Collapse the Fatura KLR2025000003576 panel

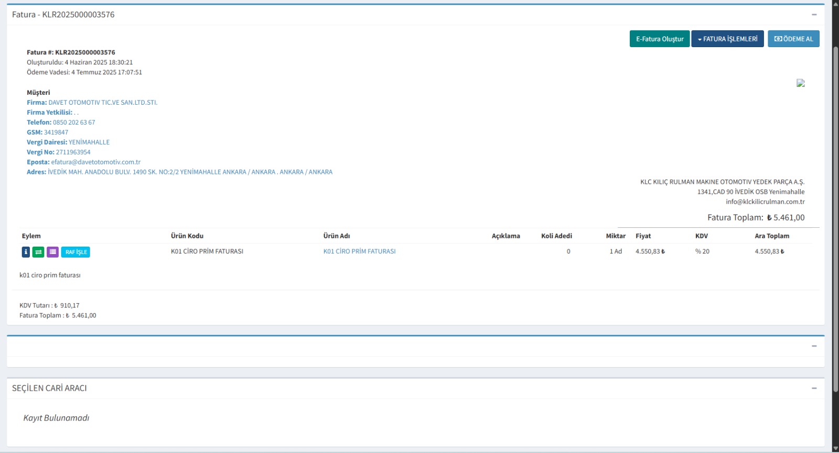tap(814, 15)
